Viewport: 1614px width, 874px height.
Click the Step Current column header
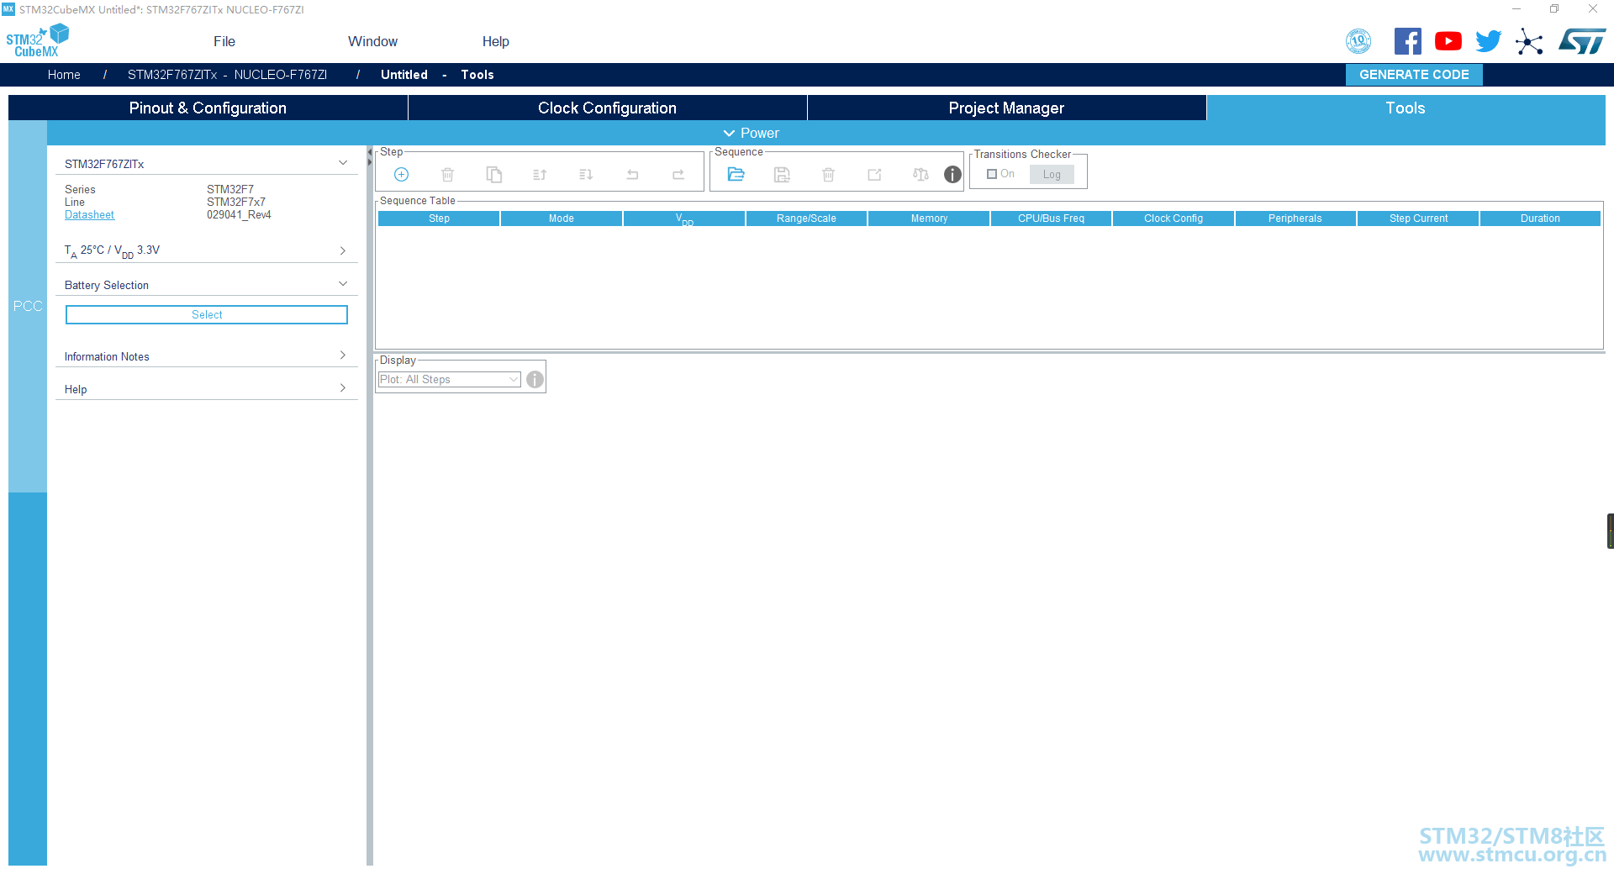point(1418,218)
